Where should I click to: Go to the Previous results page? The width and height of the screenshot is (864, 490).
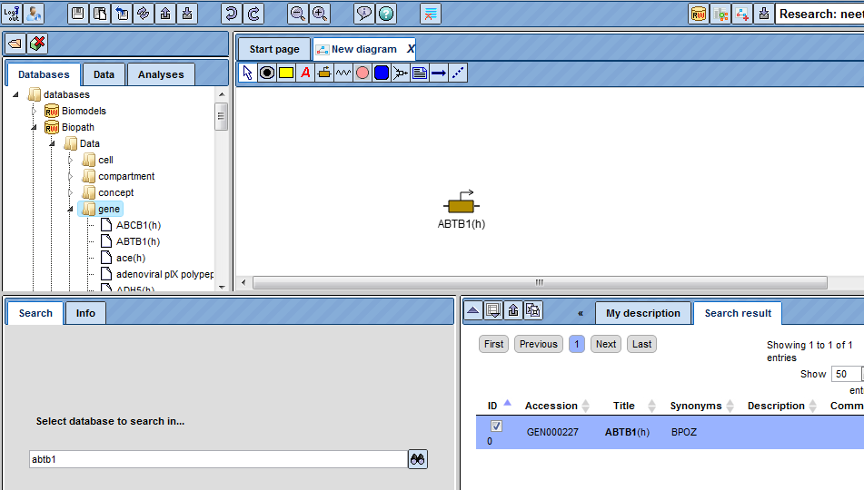(x=539, y=344)
